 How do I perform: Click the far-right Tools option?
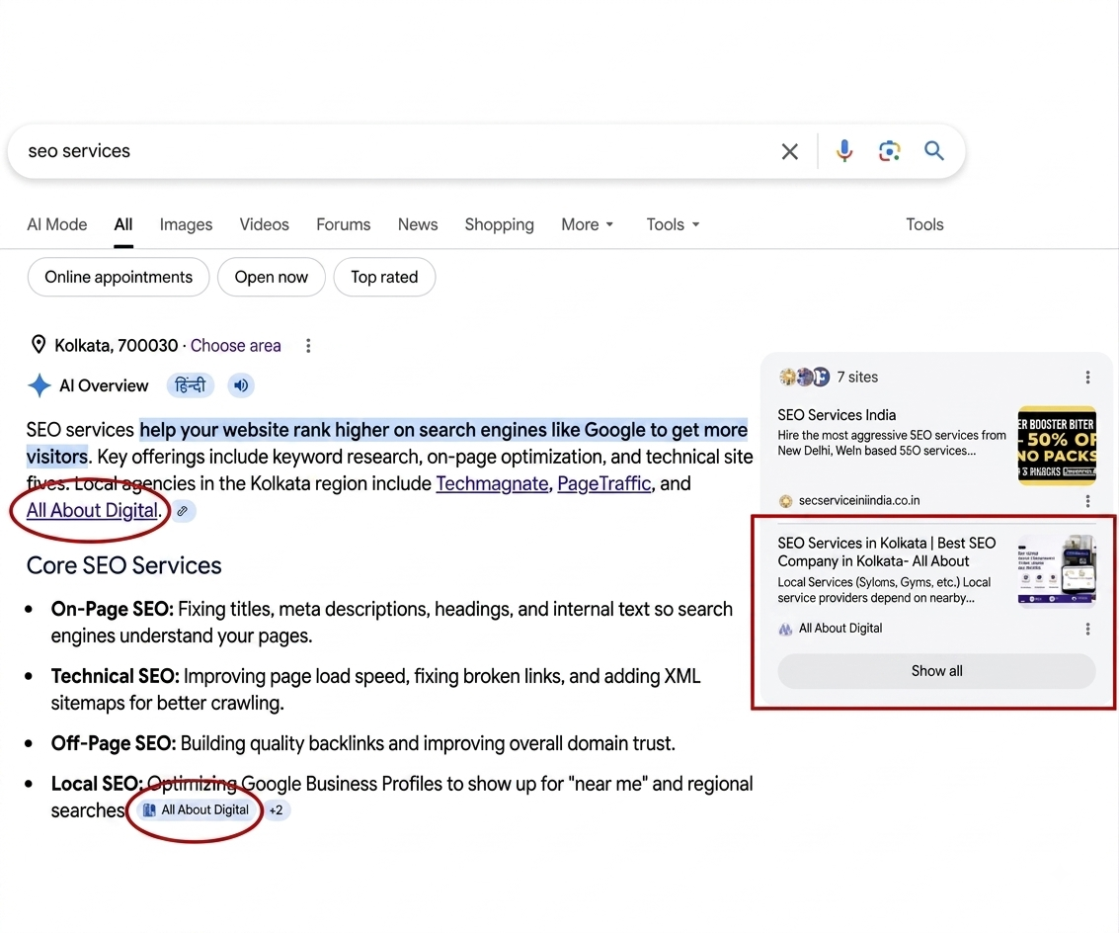tap(924, 224)
